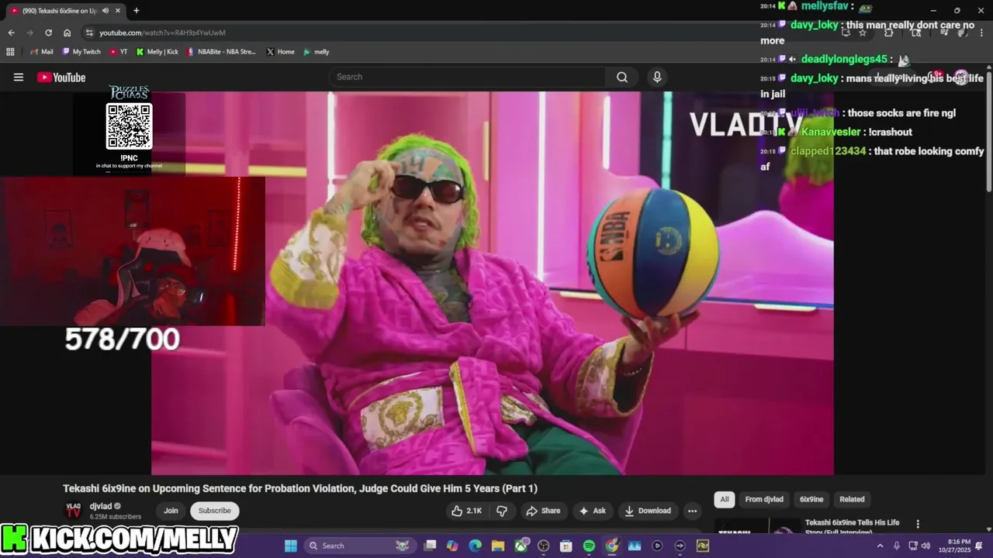Viewport: 993px width, 558px height.
Task: Switch to Chrome on taskbar
Action: [x=612, y=546]
